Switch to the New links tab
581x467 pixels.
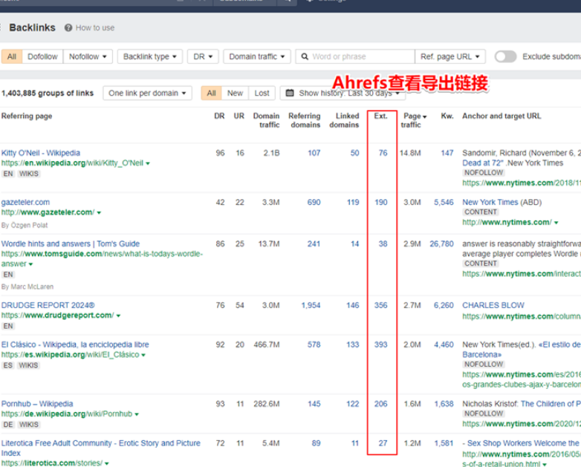click(x=235, y=94)
